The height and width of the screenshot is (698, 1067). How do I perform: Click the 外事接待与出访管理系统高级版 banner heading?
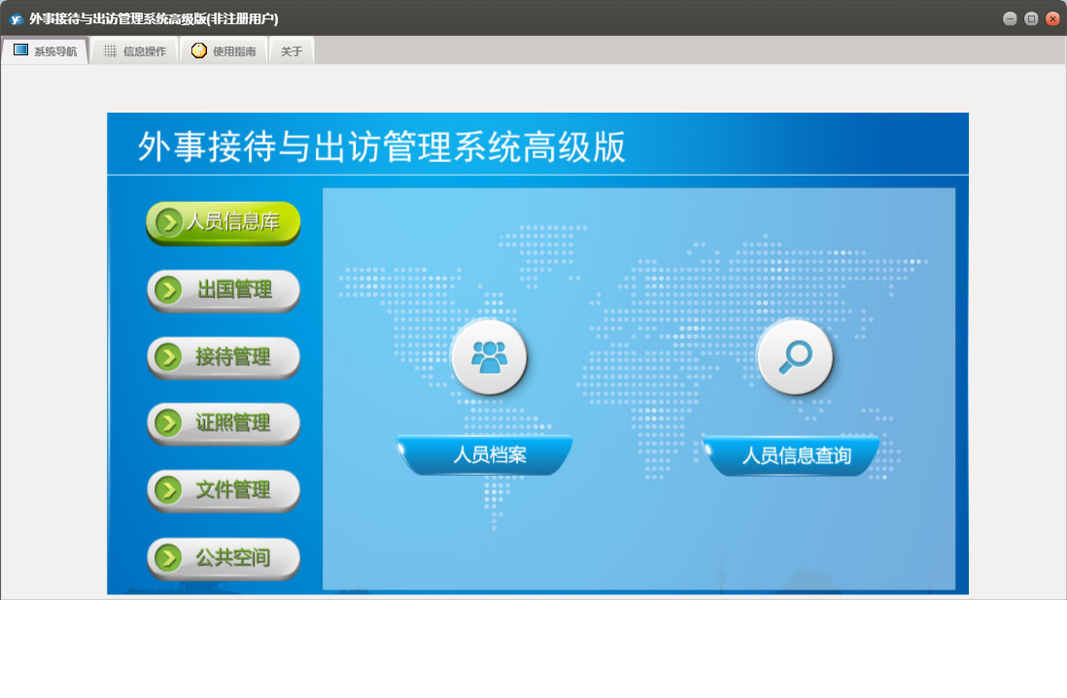point(382,147)
